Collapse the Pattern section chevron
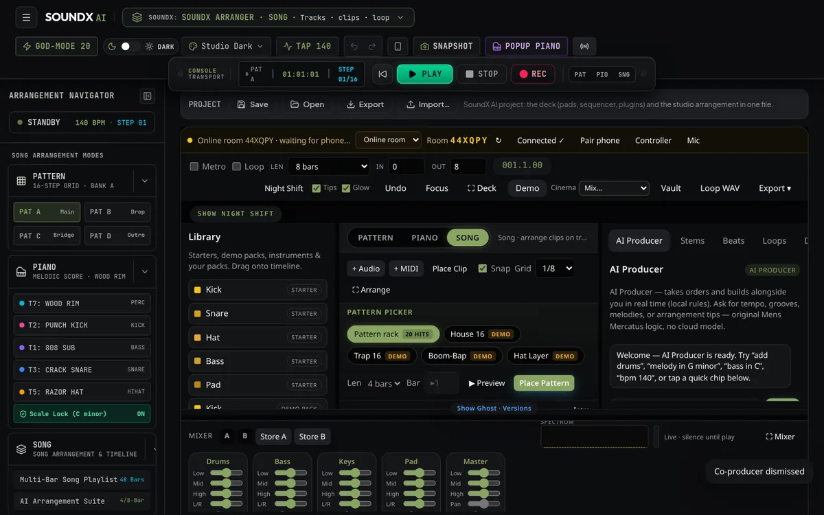Viewport: 824px width, 515px height. click(x=145, y=181)
